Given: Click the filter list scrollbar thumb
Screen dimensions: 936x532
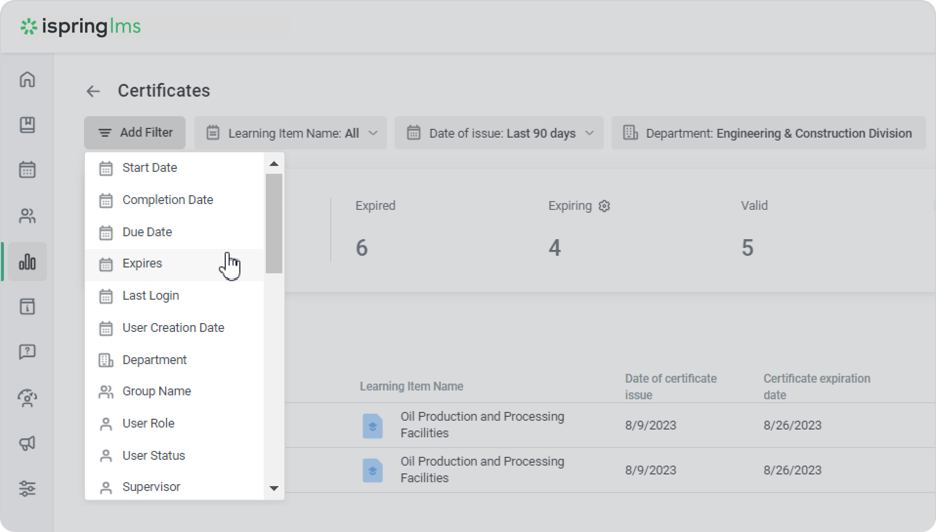Looking at the screenshot, I should click(x=274, y=223).
